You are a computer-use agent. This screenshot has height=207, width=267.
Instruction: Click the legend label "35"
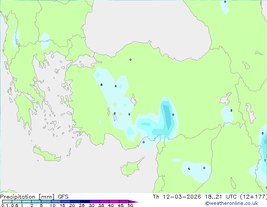pyautogui.click(x=101, y=205)
